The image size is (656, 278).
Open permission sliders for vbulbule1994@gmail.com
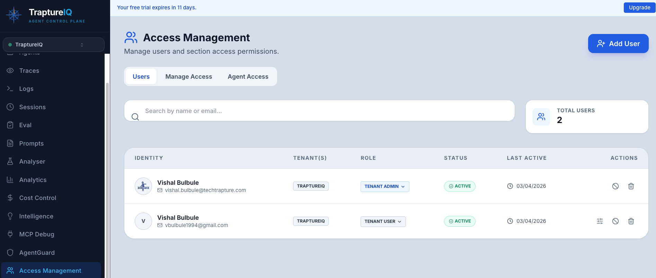click(600, 221)
